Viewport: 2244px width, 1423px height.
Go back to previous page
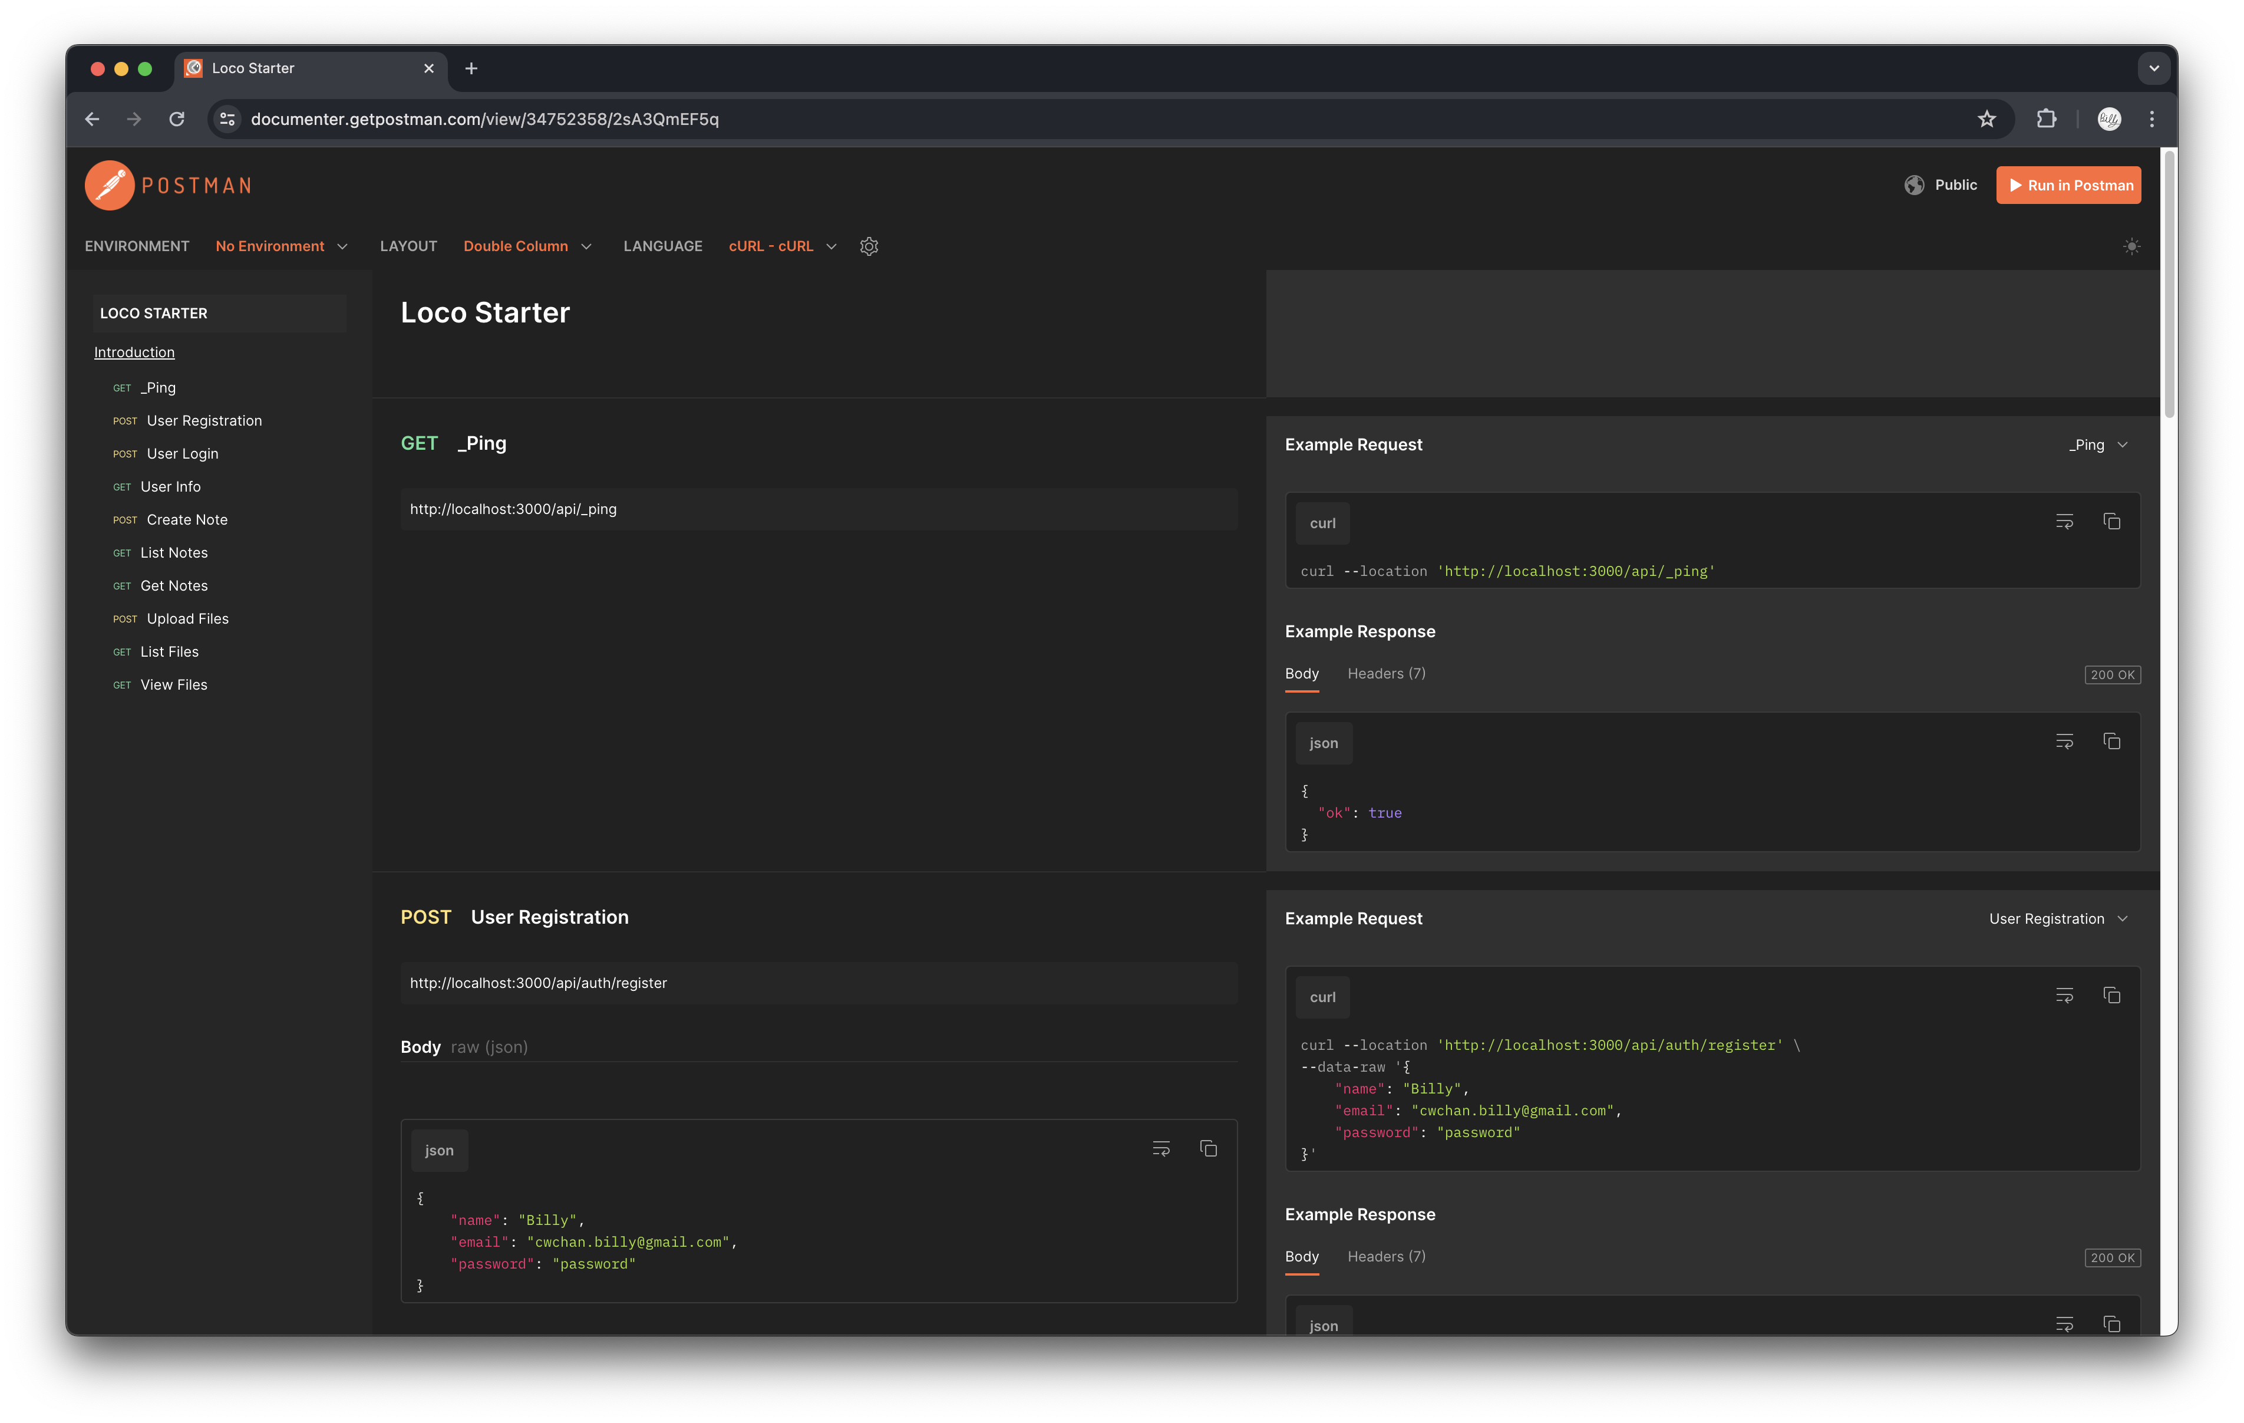click(93, 118)
